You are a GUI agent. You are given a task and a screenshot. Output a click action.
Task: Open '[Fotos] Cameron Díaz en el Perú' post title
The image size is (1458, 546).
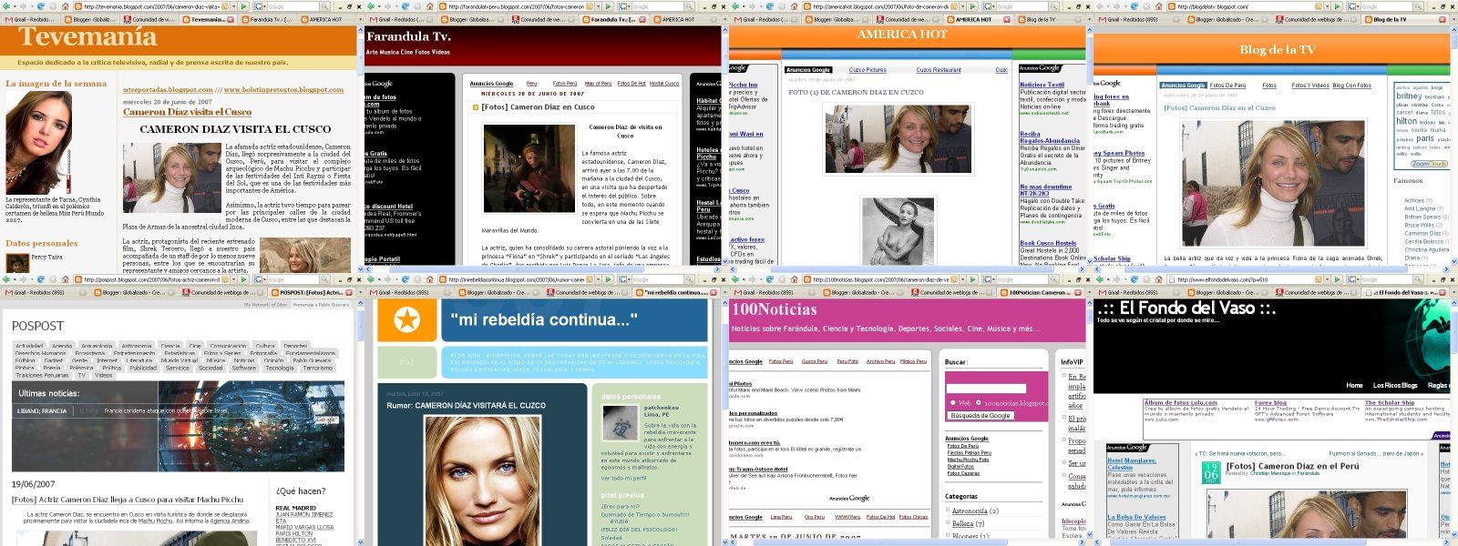click(1292, 467)
